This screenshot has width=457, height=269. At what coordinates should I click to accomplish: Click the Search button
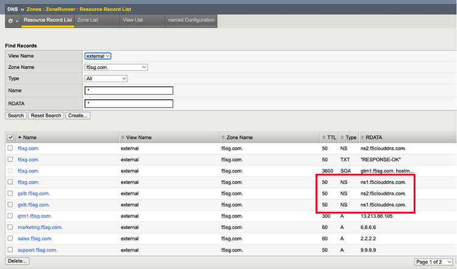click(x=16, y=116)
